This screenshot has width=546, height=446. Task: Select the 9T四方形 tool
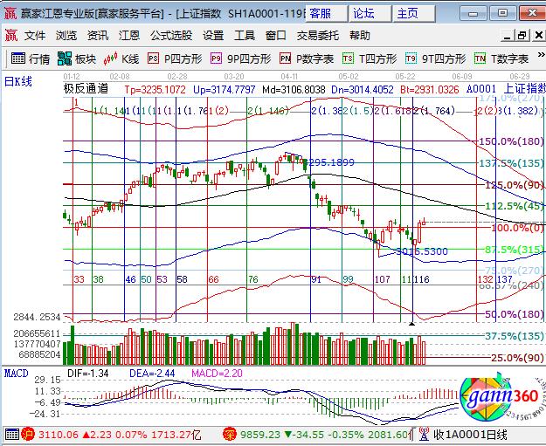(x=435, y=58)
